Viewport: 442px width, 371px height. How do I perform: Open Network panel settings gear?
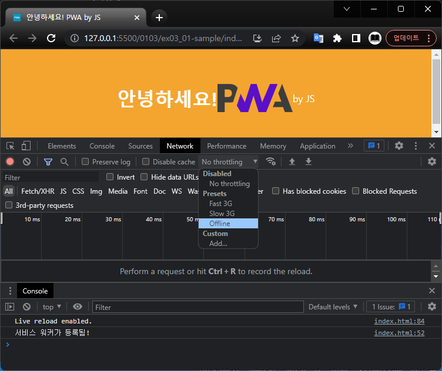tap(432, 161)
